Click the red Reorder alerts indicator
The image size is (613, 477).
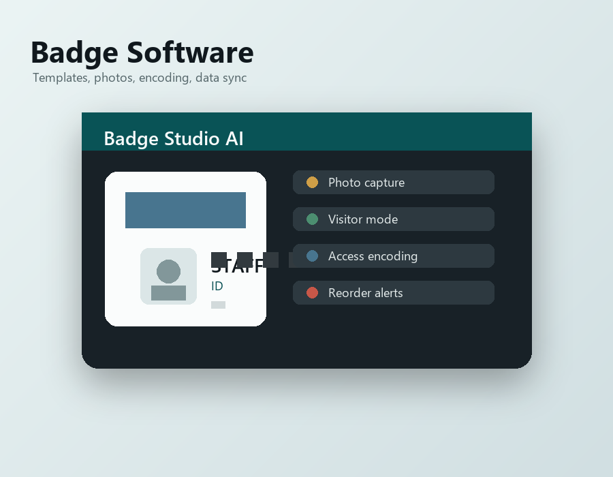(x=312, y=292)
